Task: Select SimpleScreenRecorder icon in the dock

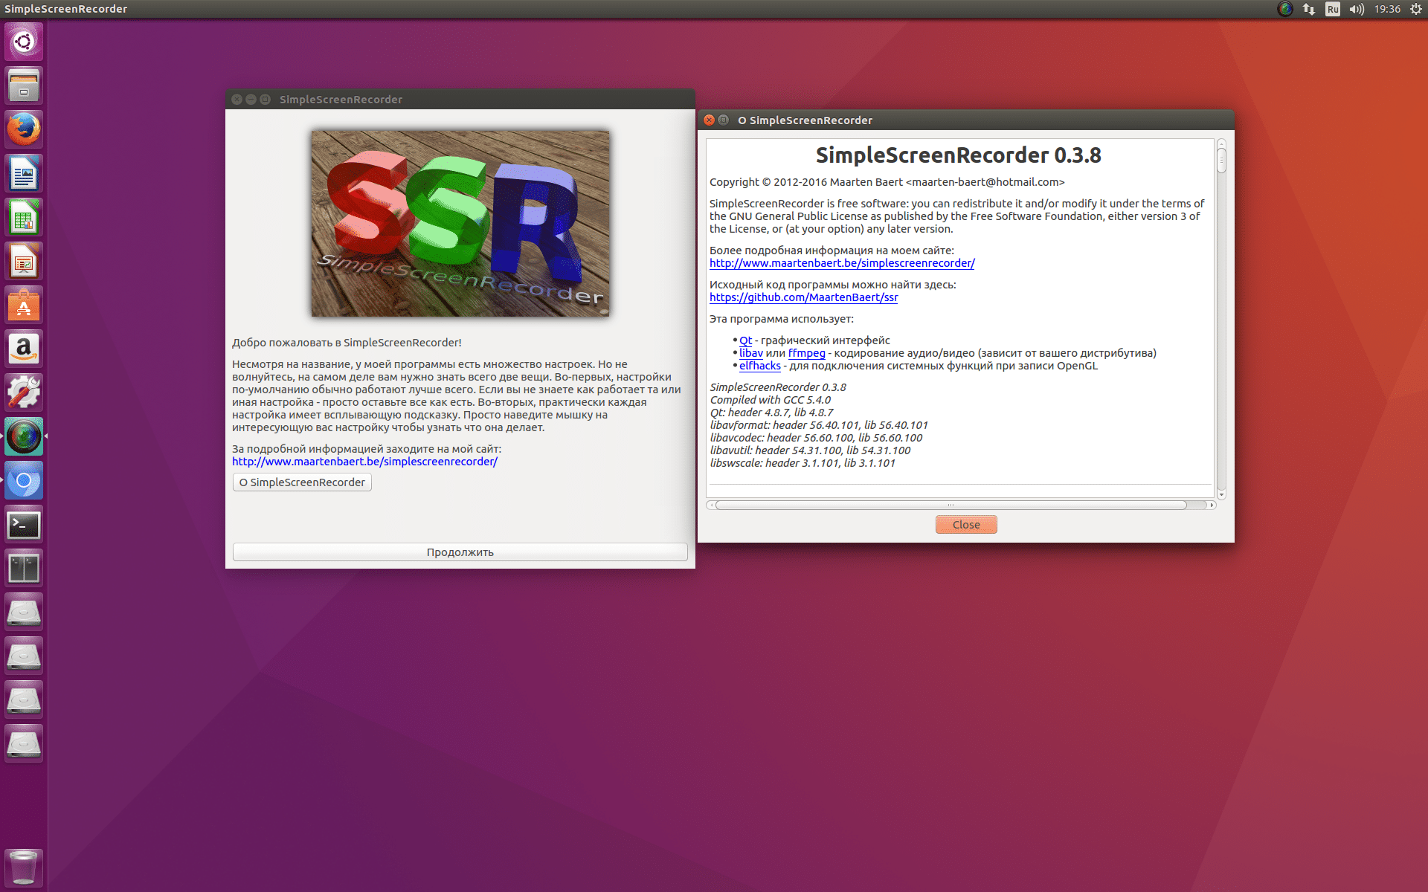Action: pyautogui.click(x=24, y=436)
